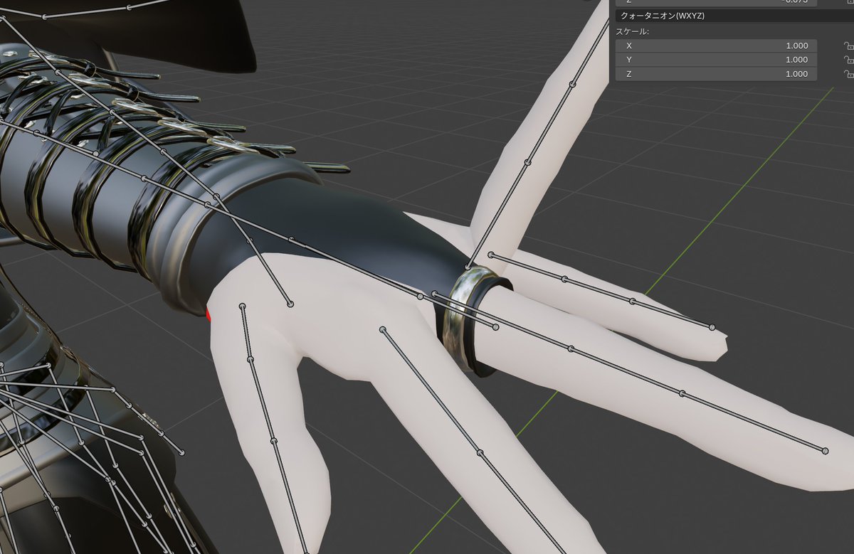
Task: Toggle the lock icon for scale Z
Action: [848, 74]
